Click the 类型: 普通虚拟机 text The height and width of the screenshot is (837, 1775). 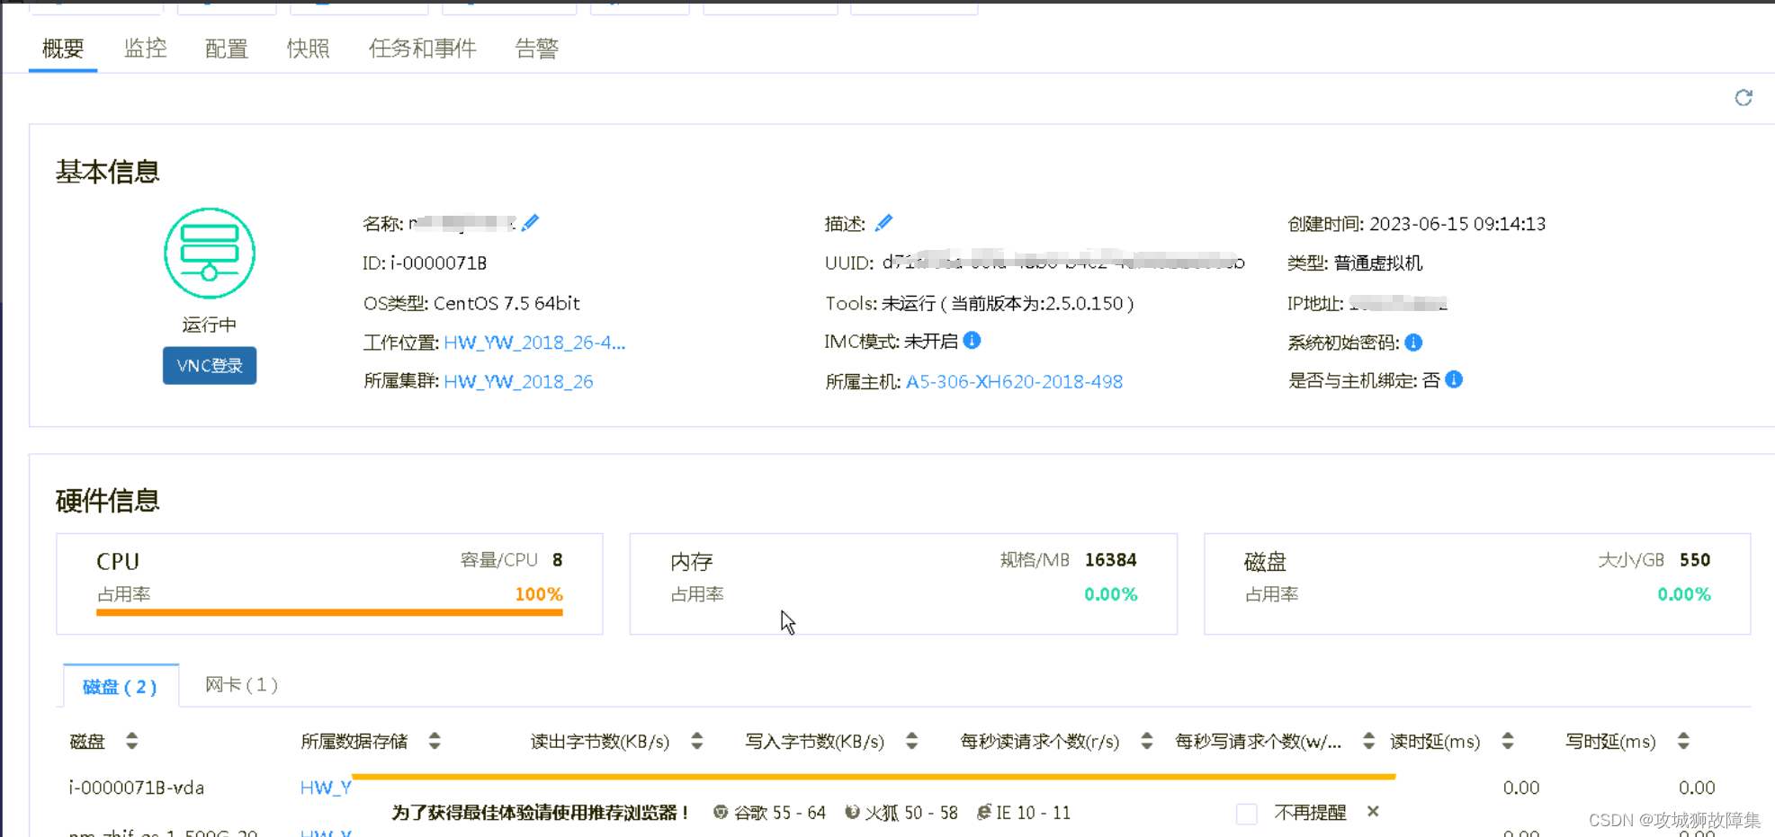click(1355, 263)
